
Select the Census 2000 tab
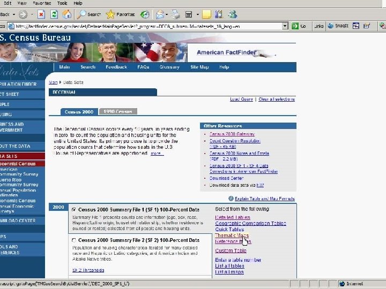coord(79,111)
